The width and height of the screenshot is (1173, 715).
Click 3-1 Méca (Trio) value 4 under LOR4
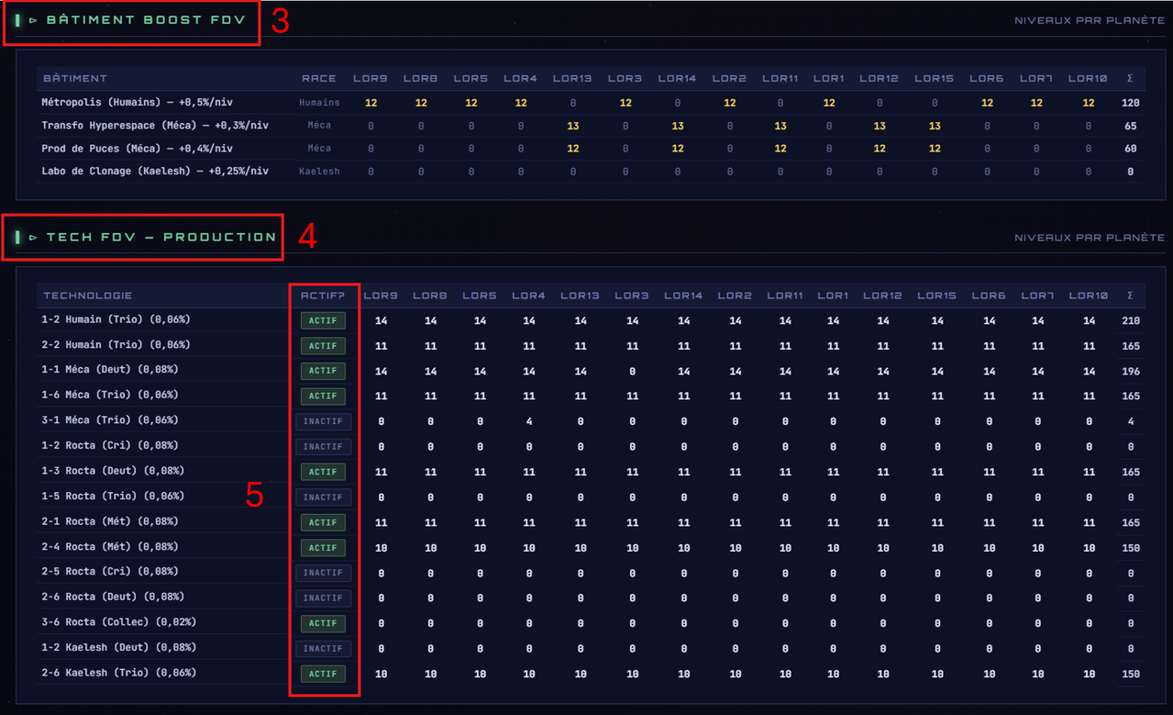tap(529, 421)
